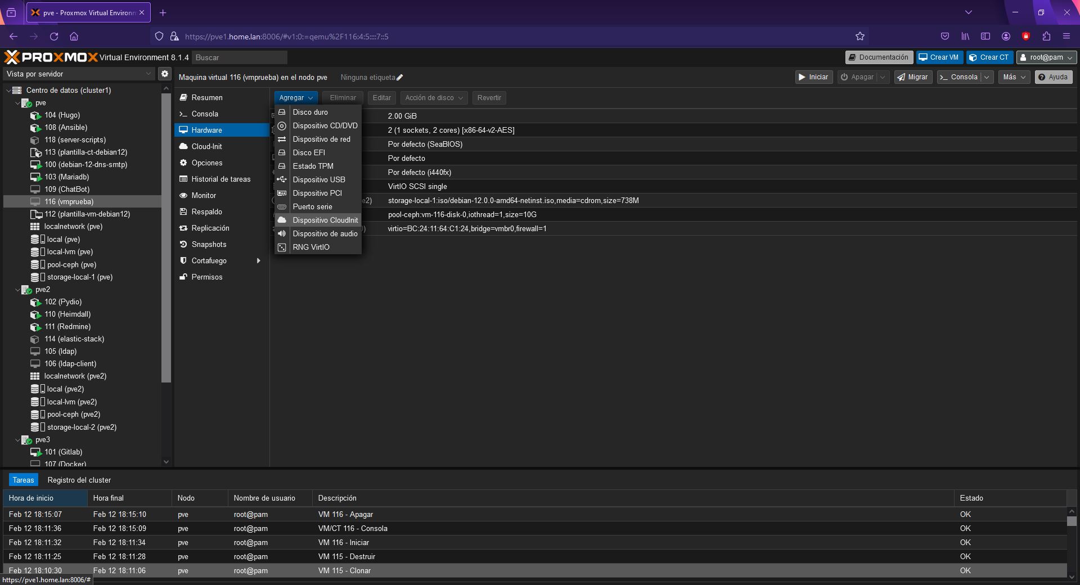Click the USB device icon
1080x585 pixels.
(282, 179)
